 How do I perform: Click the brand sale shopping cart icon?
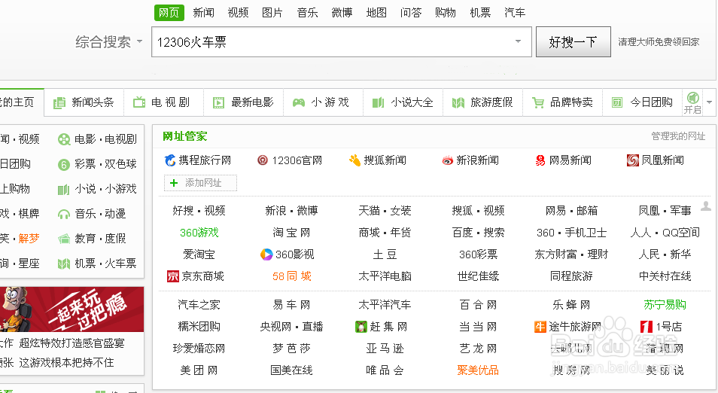click(x=537, y=102)
